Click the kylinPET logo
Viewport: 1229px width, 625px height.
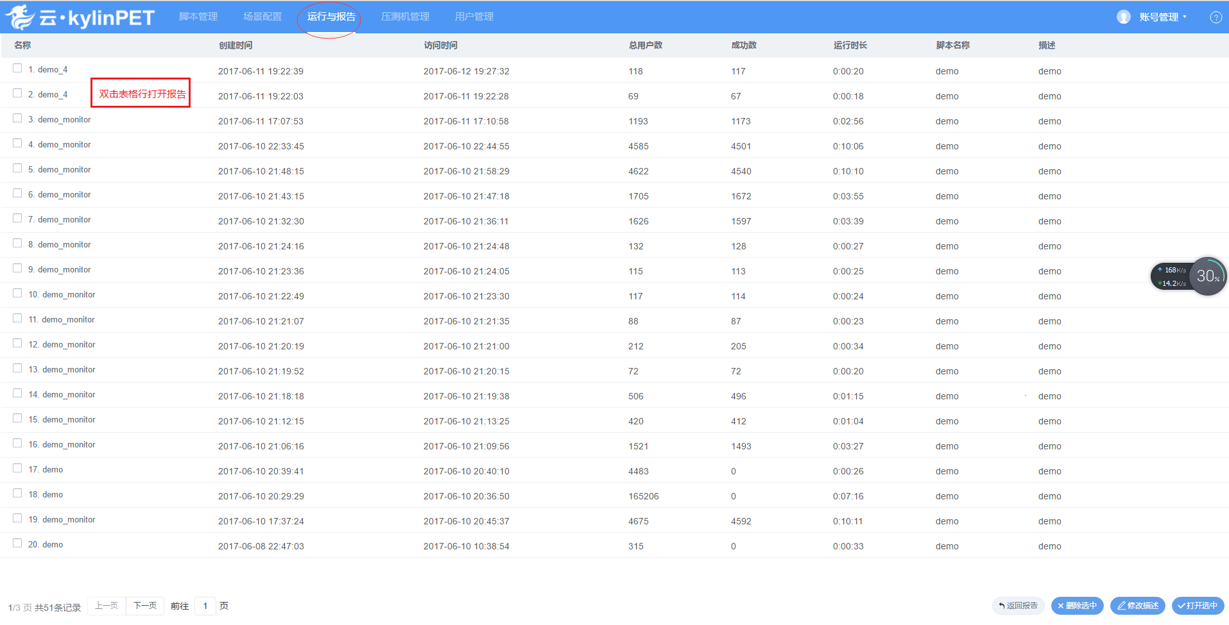coord(80,17)
